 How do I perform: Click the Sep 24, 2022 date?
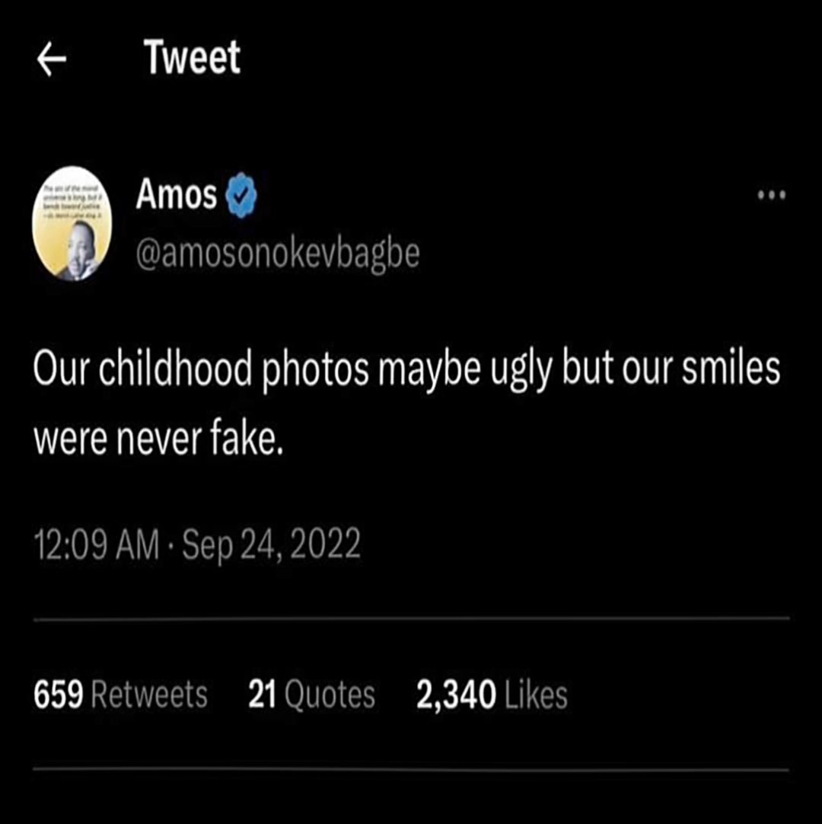click(x=272, y=545)
